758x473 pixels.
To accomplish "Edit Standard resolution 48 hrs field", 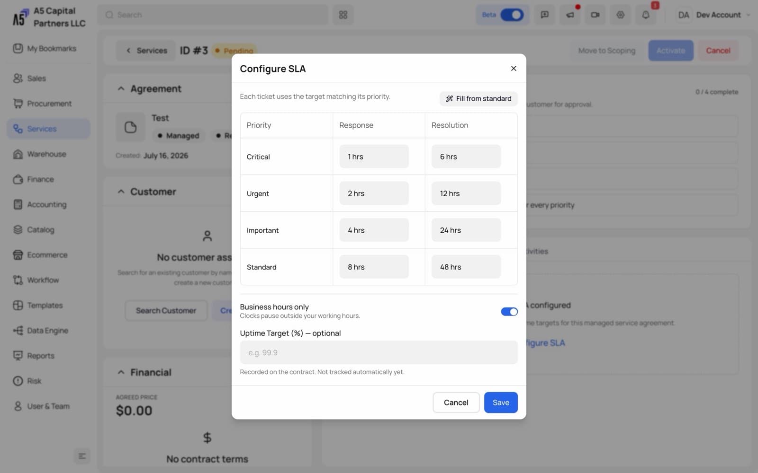I will click(x=466, y=267).
